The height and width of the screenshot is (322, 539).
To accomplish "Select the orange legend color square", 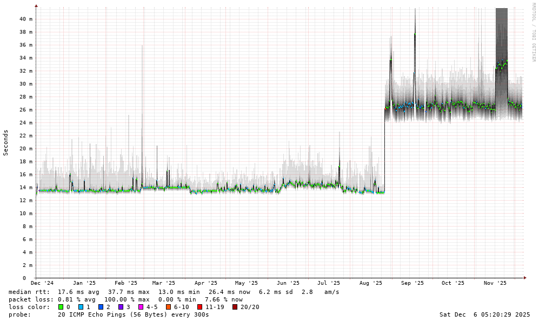I will (168, 307).
